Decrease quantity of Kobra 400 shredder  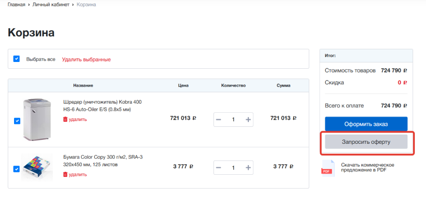click(x=219, y=120)
